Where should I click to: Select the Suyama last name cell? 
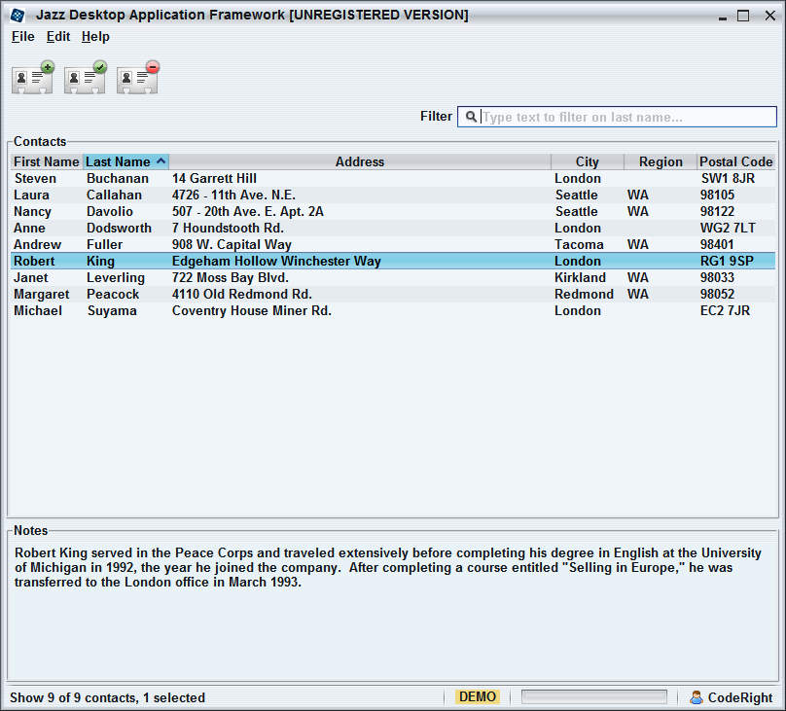(x=112, y=310)
